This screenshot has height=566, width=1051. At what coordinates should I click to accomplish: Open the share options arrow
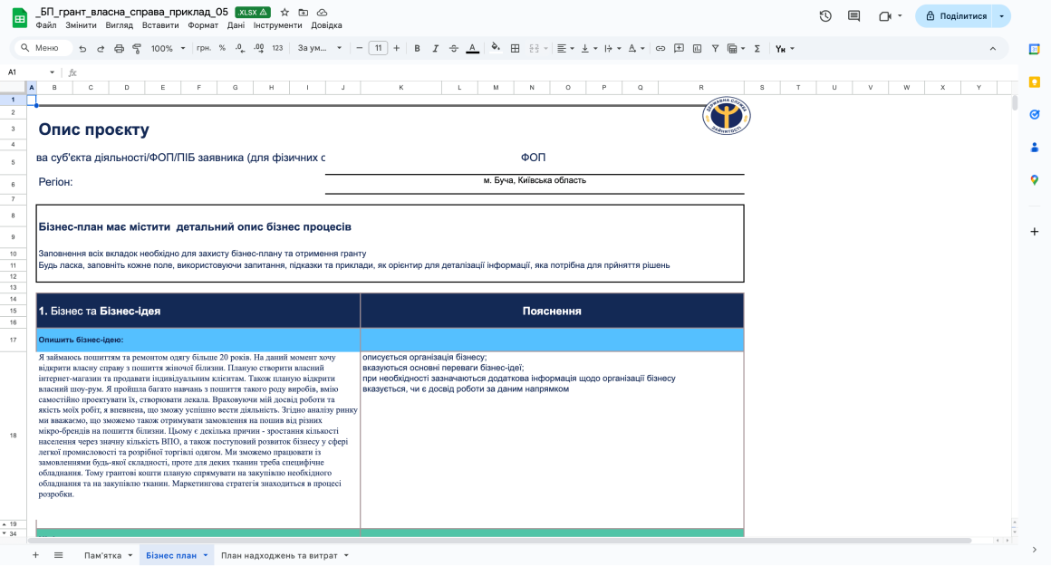(x=1001, y=16)
